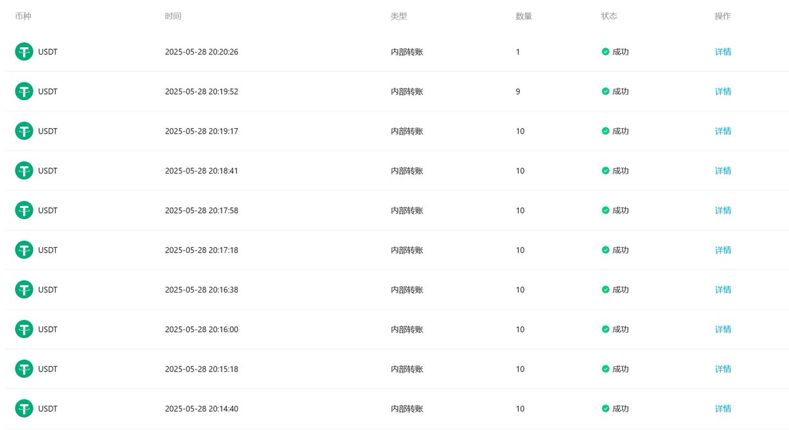Open 详情 for the 20:16:00 transfer
The image size is (789, 430).
(723, 329)
